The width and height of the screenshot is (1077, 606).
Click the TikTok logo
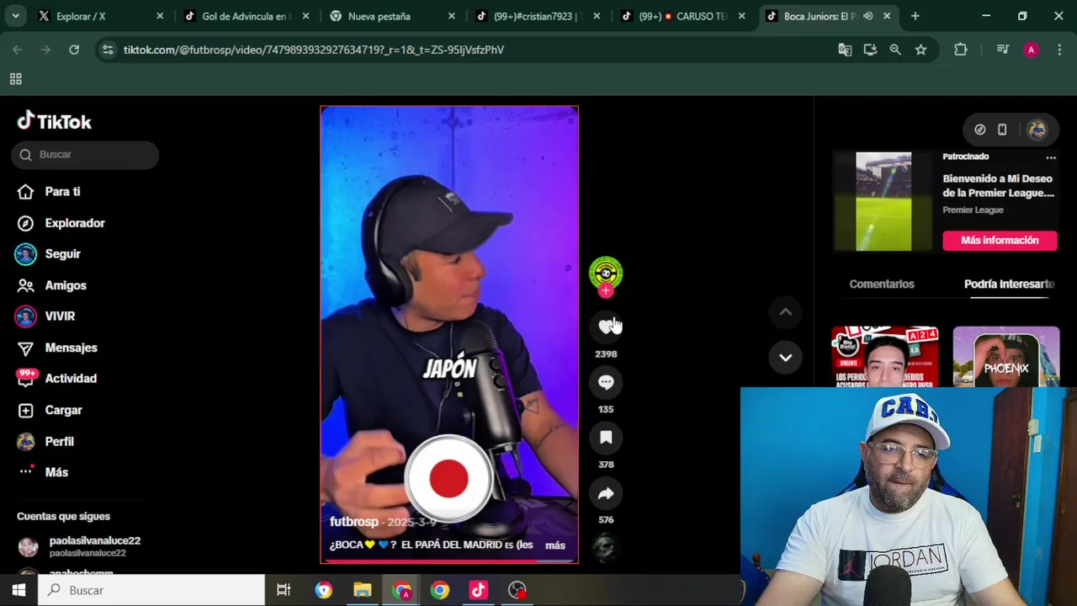(x=55, y=121)
